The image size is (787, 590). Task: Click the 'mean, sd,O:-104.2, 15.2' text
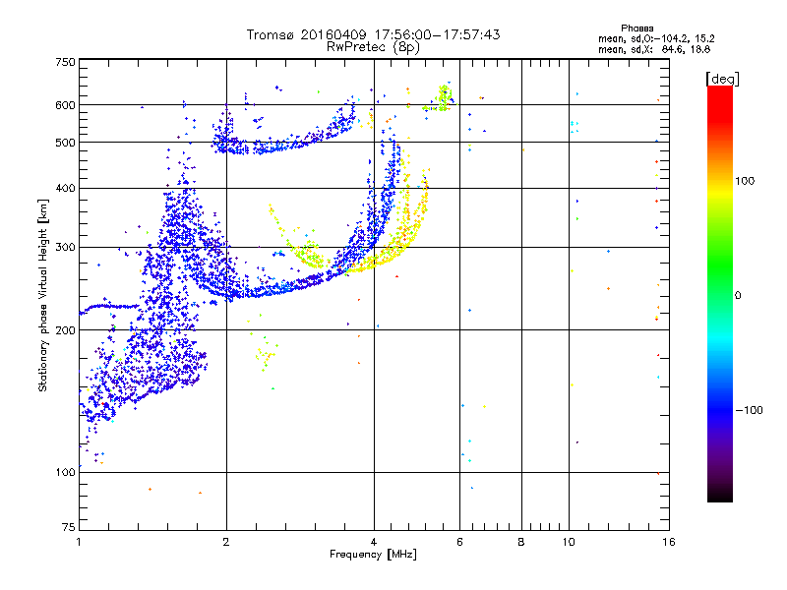pos(656,38)
